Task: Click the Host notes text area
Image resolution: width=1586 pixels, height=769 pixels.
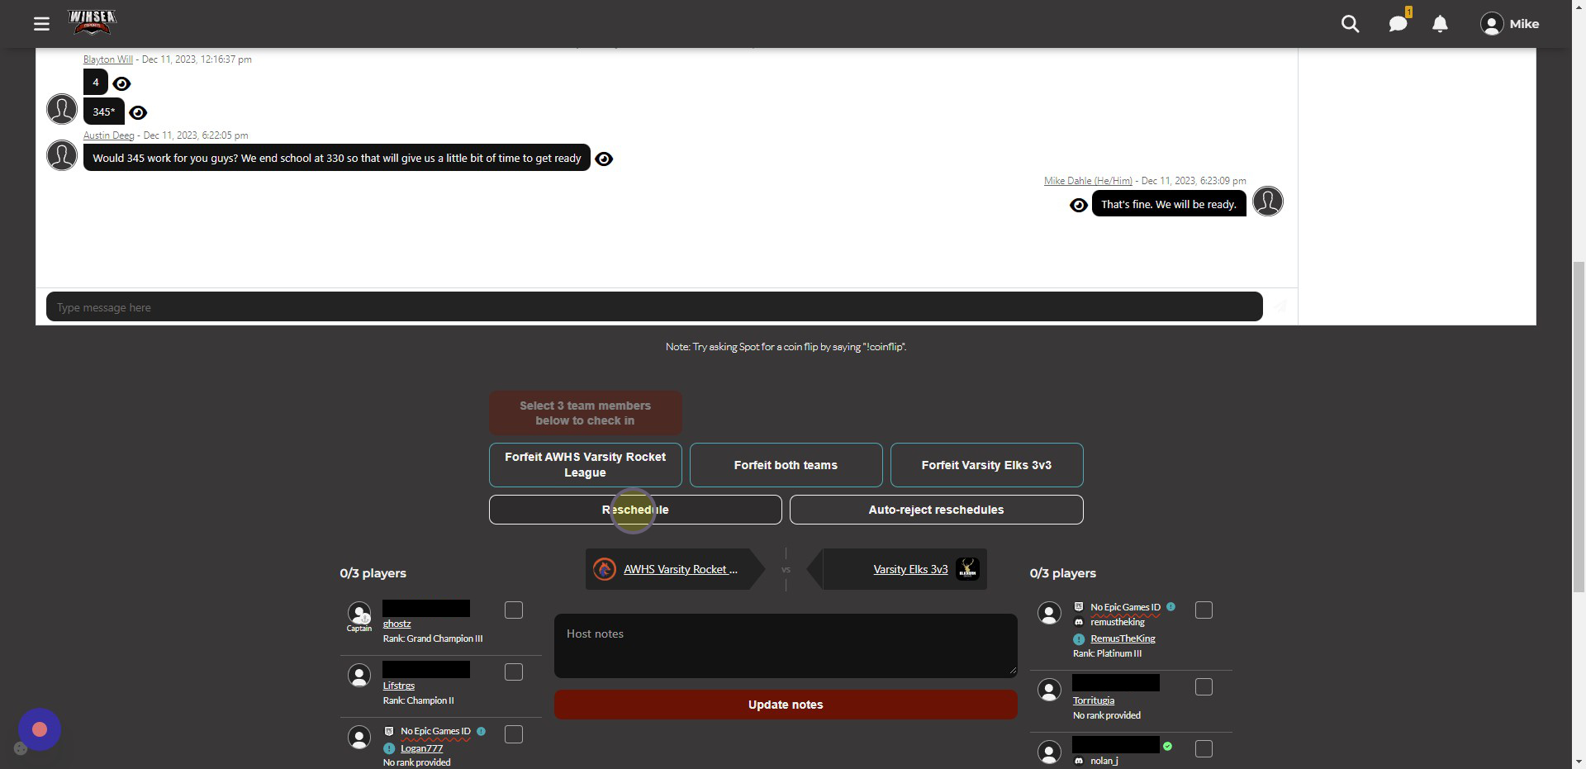Action: pyautogui.click(x=786, y=645)
